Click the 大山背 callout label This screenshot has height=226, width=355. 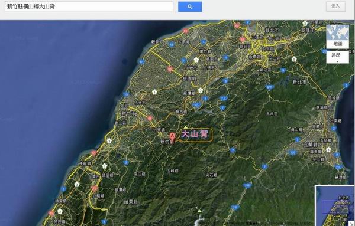[195, 135]
